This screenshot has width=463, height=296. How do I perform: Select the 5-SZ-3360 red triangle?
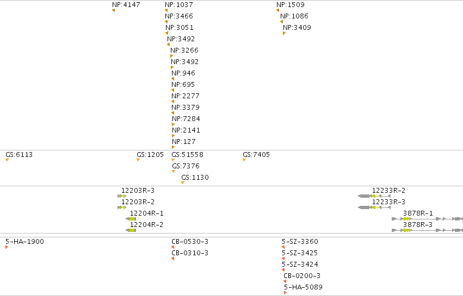pyautogui.click(x=283, y=247)
